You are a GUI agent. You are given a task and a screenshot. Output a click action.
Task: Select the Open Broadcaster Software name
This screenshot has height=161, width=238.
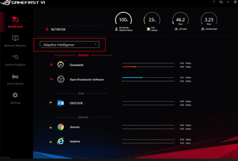click(87, 79)
